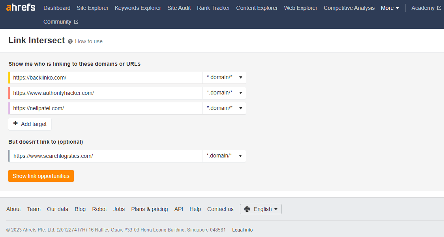444x237 pixels.
Task: Open the Help footer link
Action: [x=195, y=209]
